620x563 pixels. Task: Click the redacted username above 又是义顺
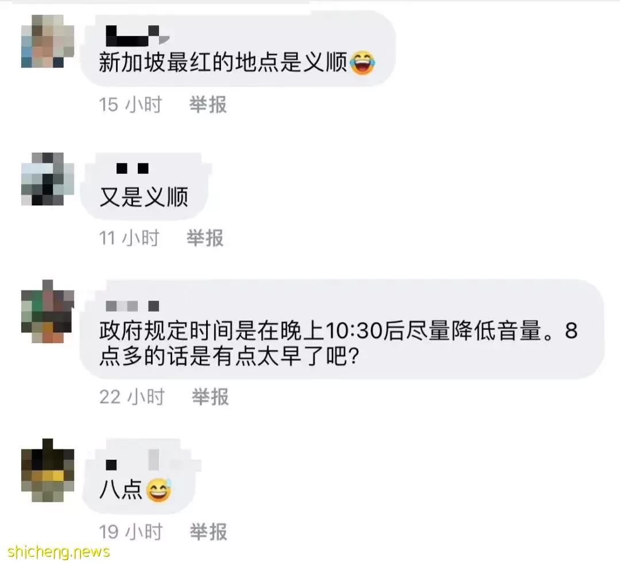pyautogui.click(x=133, y=168)
